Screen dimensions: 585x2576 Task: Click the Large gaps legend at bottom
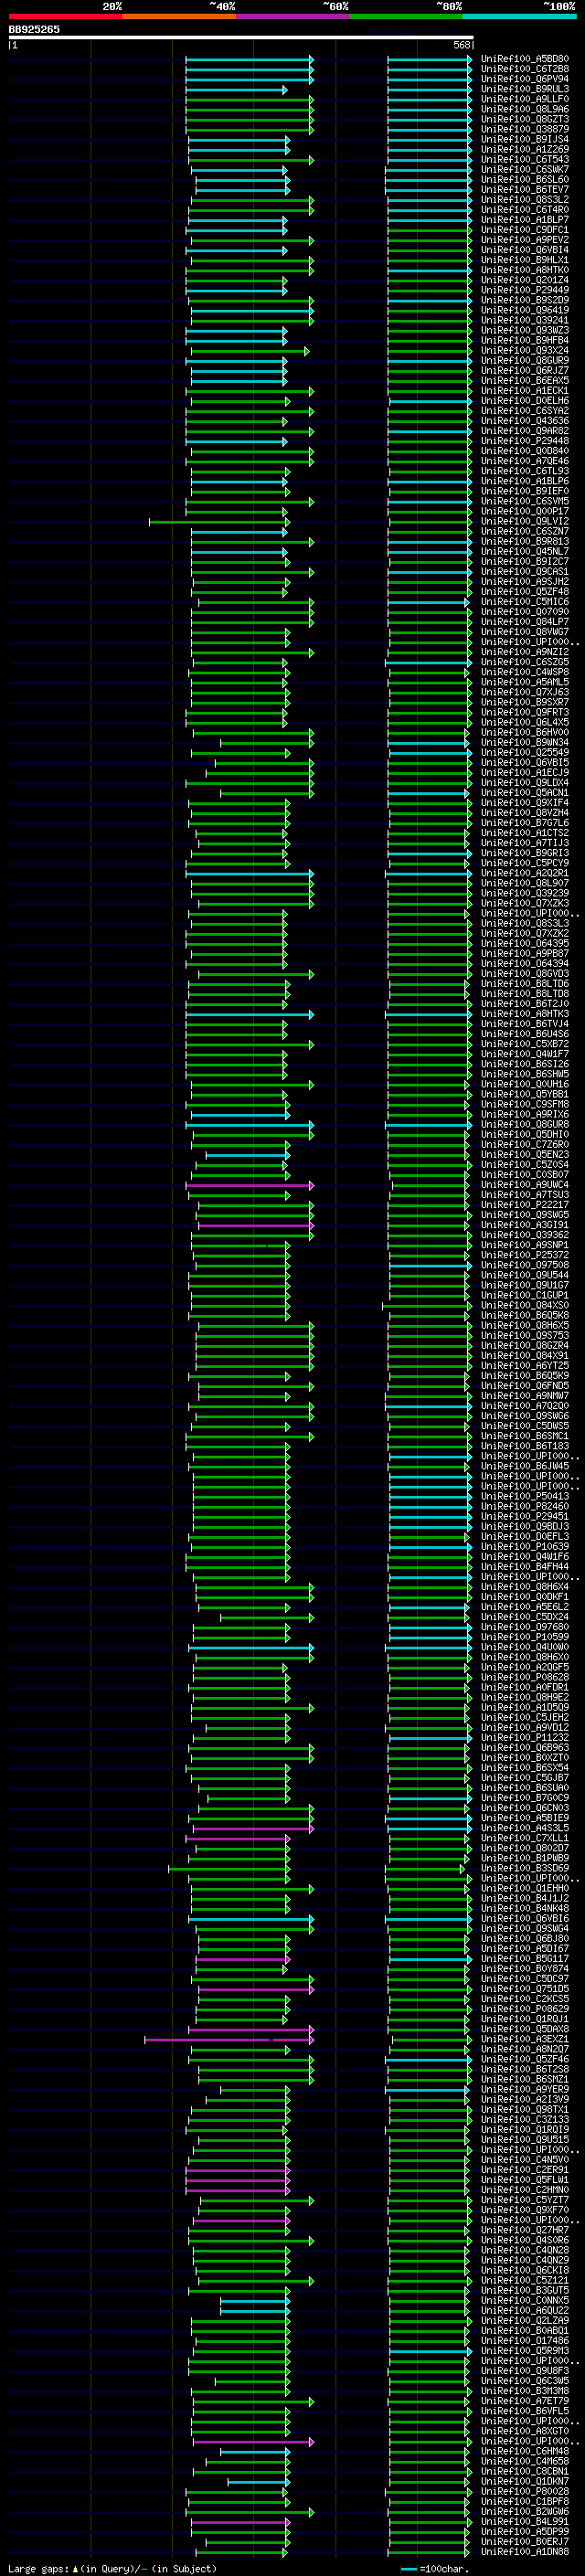[112, 2568]
